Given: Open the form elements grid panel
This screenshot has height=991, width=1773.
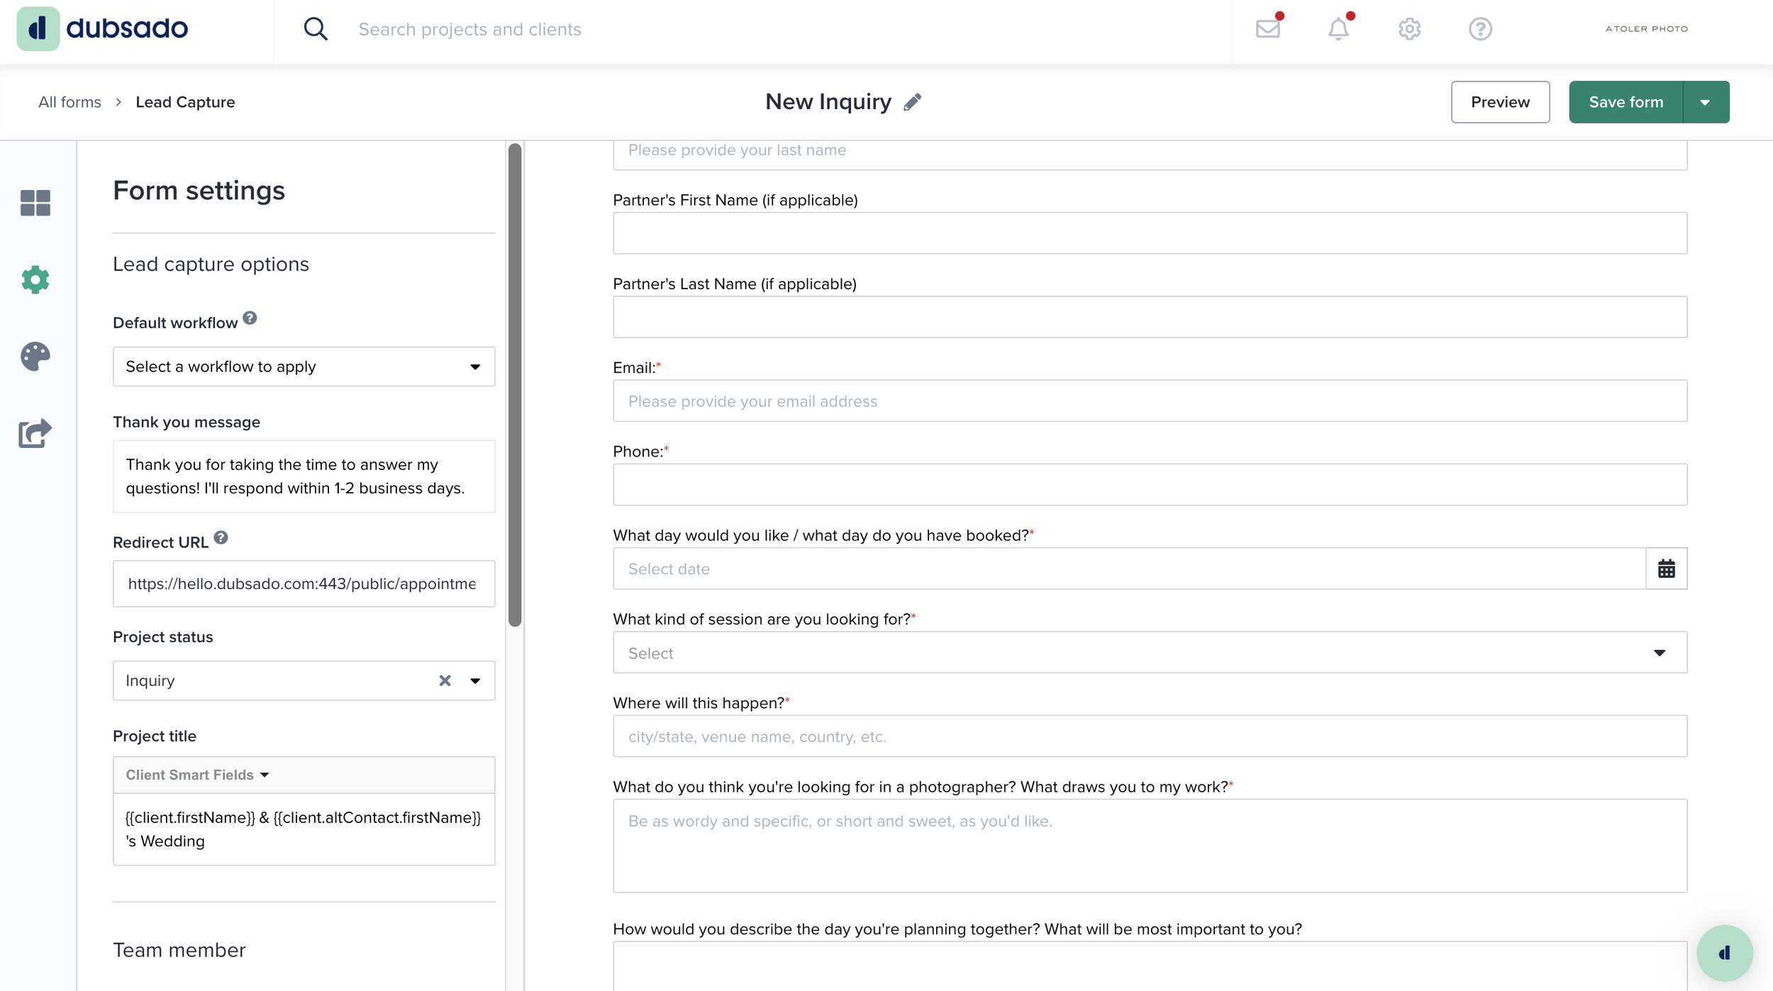Looking at the screenshot, I should tap(35, 203).
